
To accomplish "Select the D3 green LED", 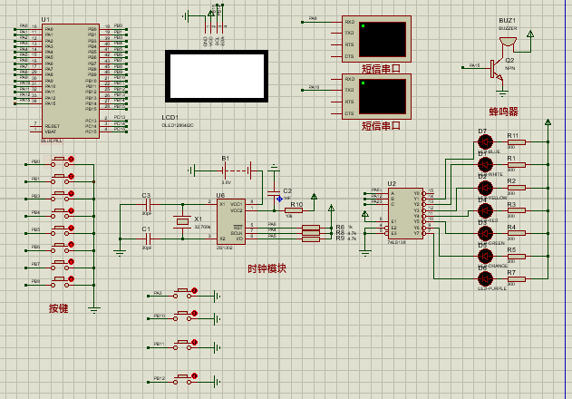I will tap(485, 233).
